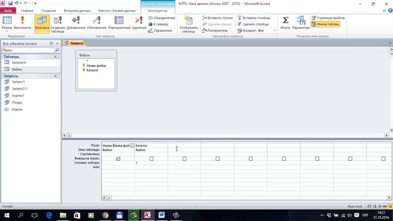The height and width of the screenshot is (221, 393).
Task: Check show box in fifth grid column
Action: (x=251, y=158)
